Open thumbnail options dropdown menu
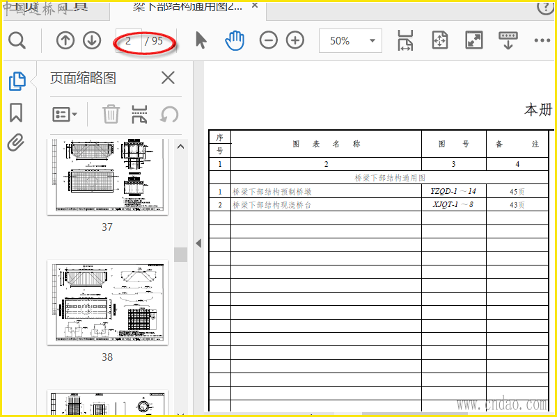The height and width of the screenshot is (417, 557). 65,115
